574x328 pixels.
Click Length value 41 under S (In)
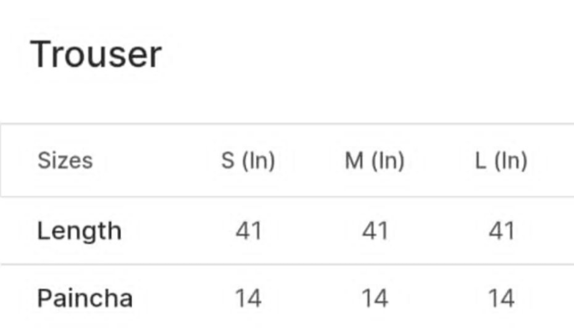[248, 231]
